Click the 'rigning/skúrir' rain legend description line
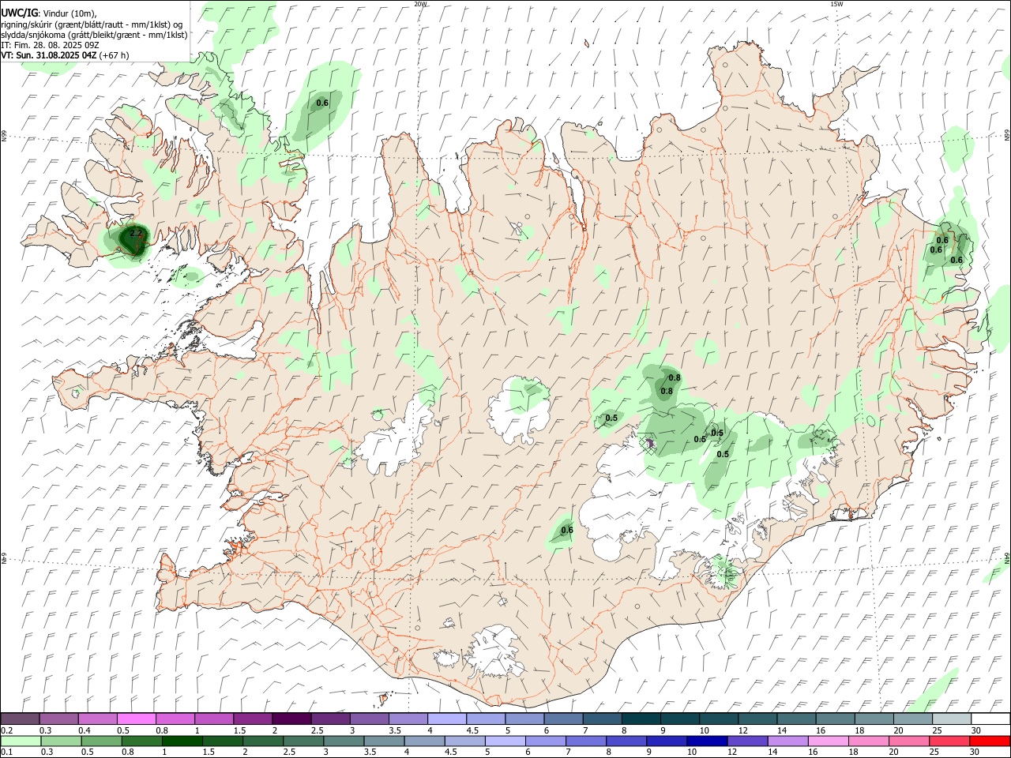This screenshot has height=758, width=1011. [91, 24]
